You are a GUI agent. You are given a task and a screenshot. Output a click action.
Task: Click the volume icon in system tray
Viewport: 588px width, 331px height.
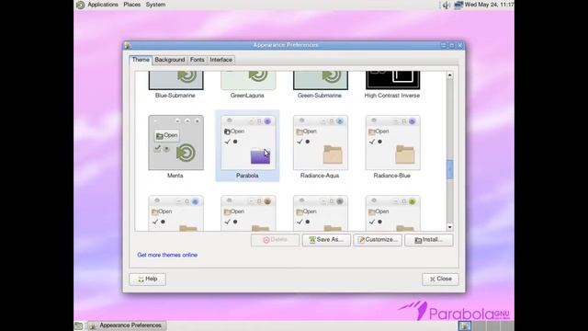pyautogui.click(x=446, y=5)
